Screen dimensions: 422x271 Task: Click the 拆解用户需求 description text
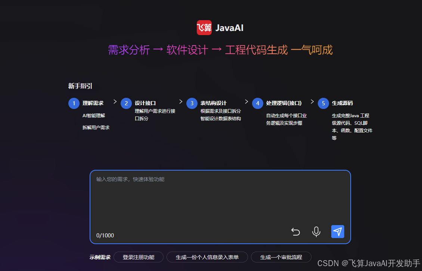coord(96,127)
